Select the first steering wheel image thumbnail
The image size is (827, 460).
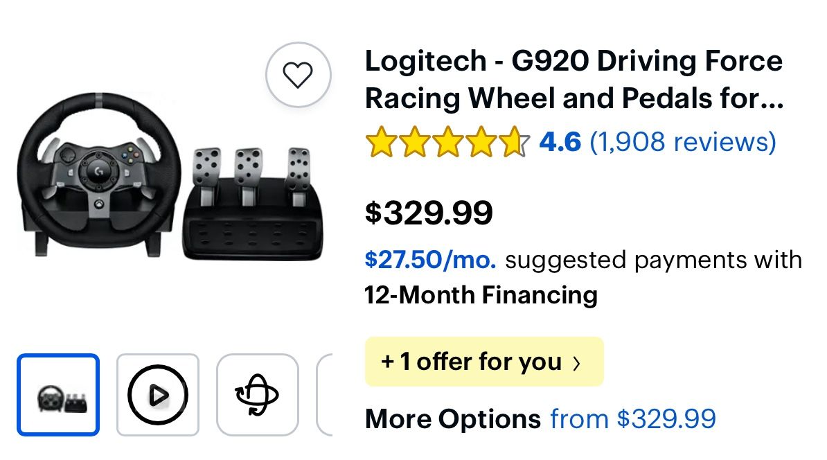pos(58,395)
